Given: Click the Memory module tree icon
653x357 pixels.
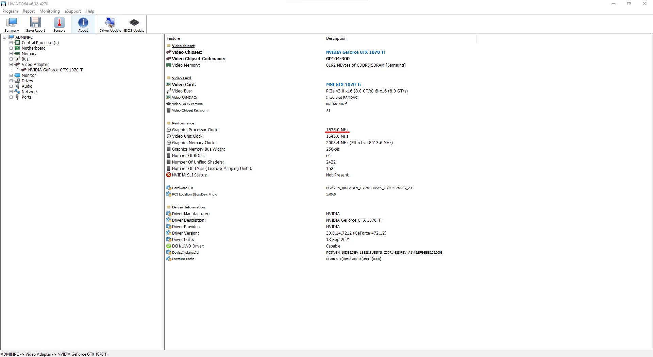Looking at the screenshot, I should (17, 53).
